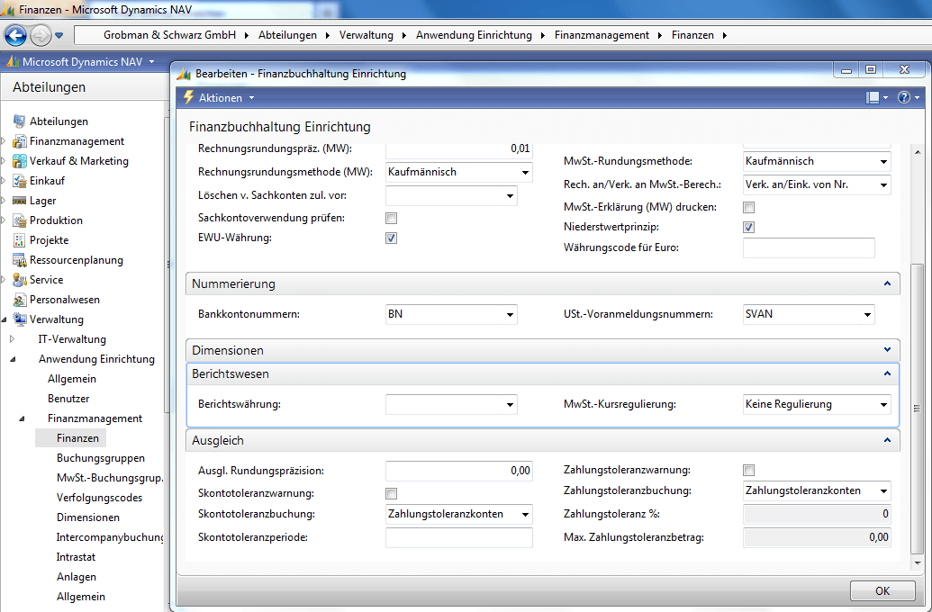The width and height of the screenshot is (932, 612).
Task: Open the Zahlungstoleranzbuchung dropdown
Action: pyautogui.click(x=884, y=491)
